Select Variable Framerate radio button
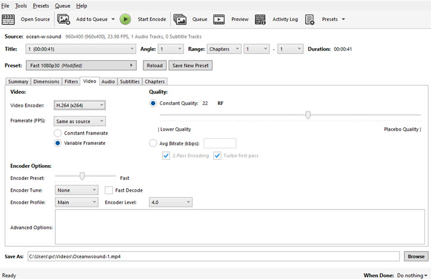This screenshot has height=279, width=431. coord(58,143)
